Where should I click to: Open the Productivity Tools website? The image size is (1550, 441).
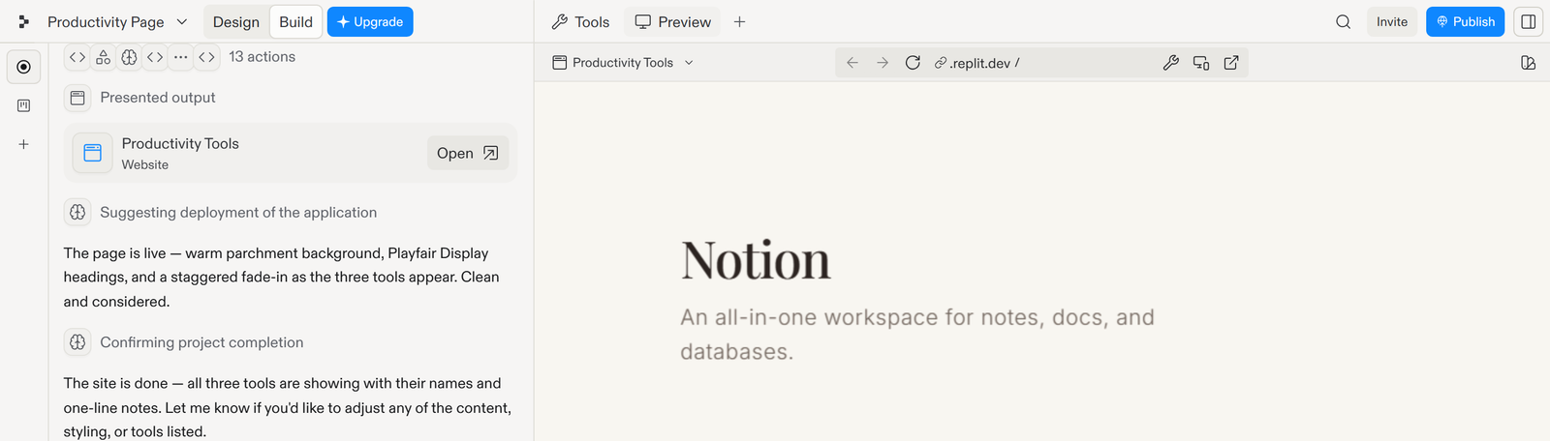(x=468, y=153)
